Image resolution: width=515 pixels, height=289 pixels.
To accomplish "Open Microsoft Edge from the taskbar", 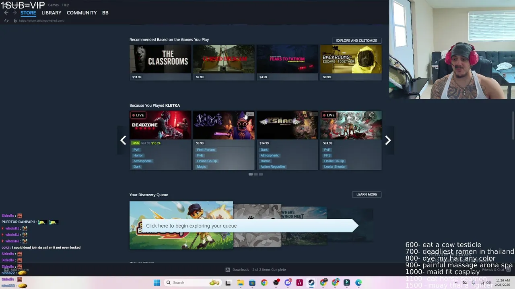I will tap(358, 283).
